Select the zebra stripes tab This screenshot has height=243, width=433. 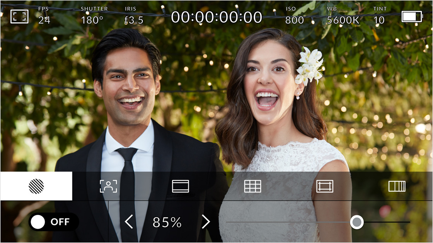[x=36, y=186]
